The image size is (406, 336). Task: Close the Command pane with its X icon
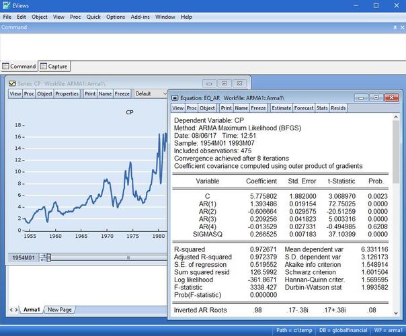(x=401, y=27)
